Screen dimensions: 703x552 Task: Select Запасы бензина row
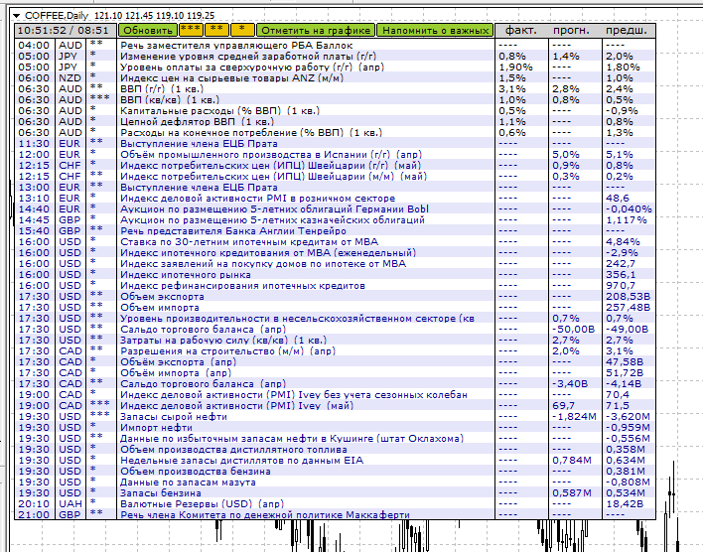click(335, 492)
